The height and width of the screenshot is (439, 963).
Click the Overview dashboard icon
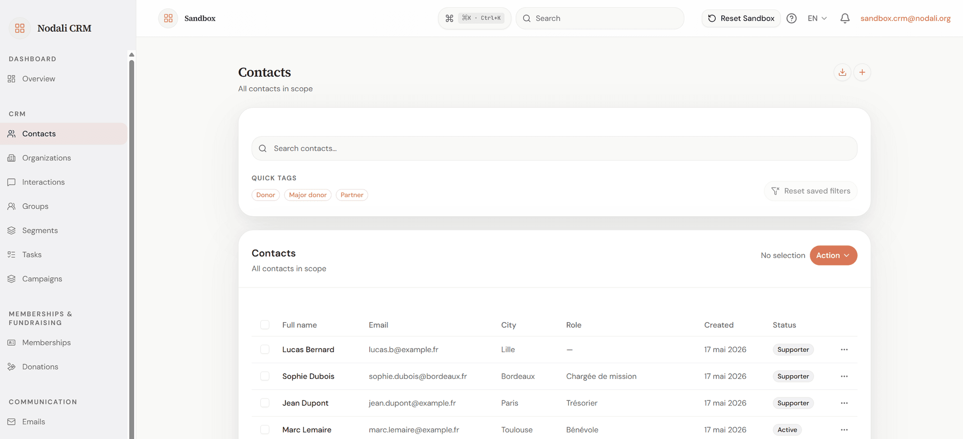[x=12, y=79]
